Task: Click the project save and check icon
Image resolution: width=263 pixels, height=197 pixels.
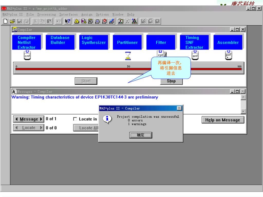Action: 143,21
